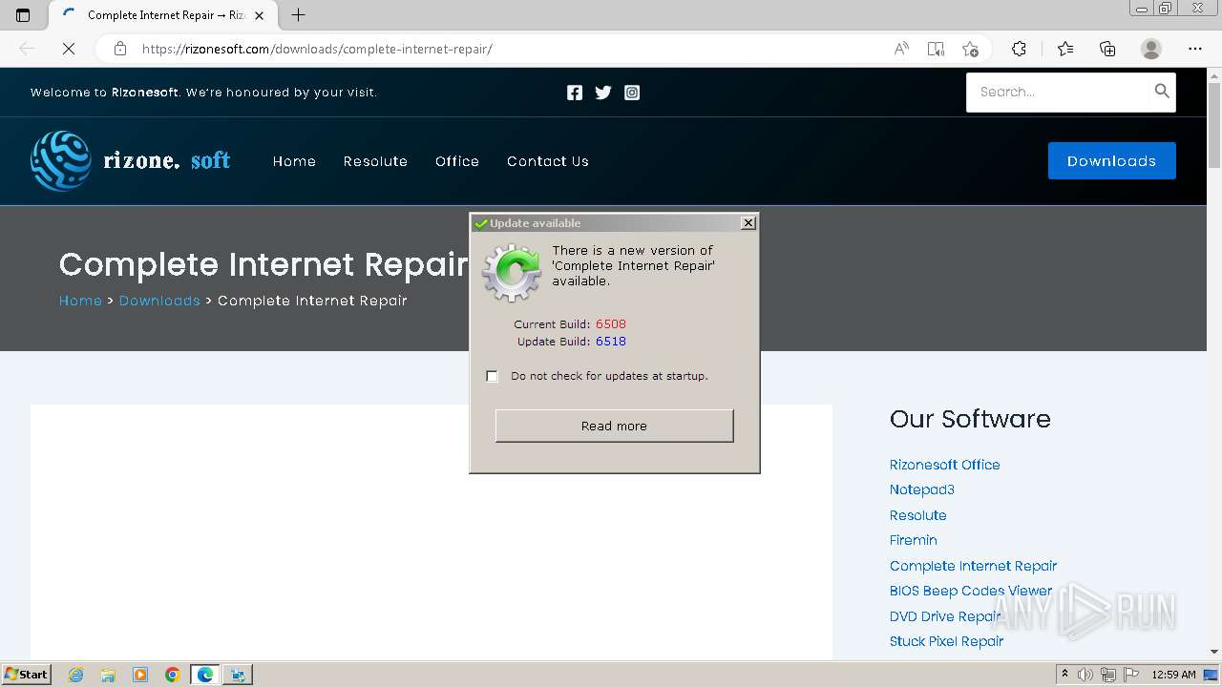1222x687 pixels.
Task: Open Complete Internet Repair sidebar link
Action: (973, 566)
